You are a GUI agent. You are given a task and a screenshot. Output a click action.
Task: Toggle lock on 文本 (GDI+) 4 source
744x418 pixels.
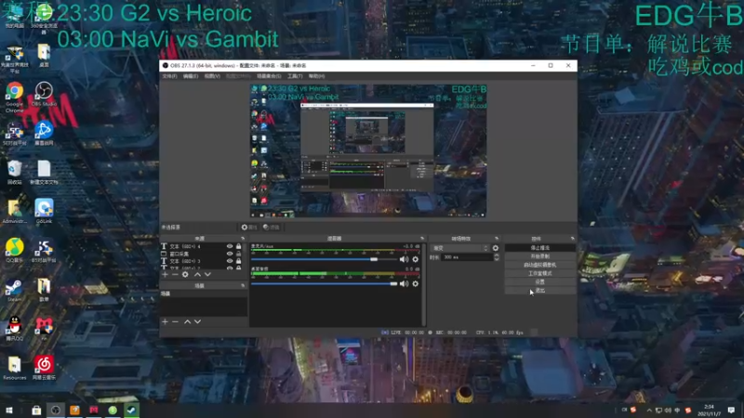point(239,246)
